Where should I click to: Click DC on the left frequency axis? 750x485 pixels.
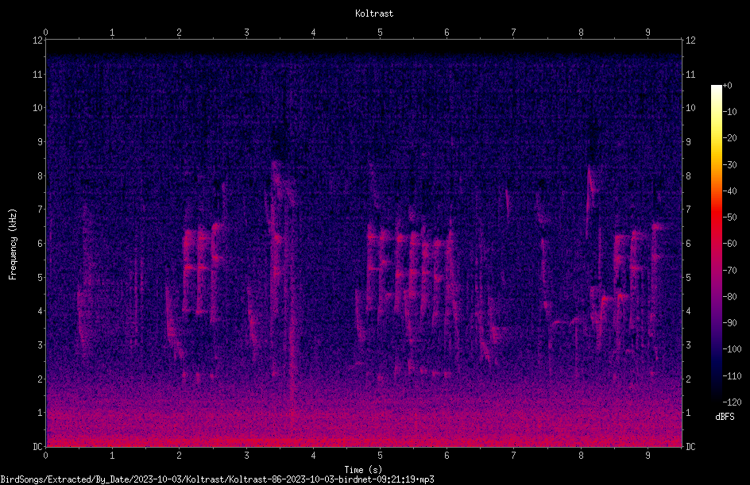pyautogui.click(x=37, y=447)
